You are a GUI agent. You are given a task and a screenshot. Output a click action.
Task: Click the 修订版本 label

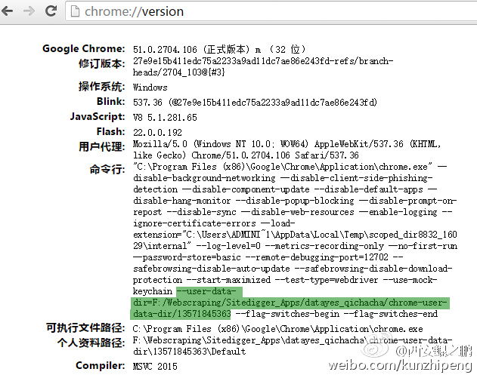point(101,63)
